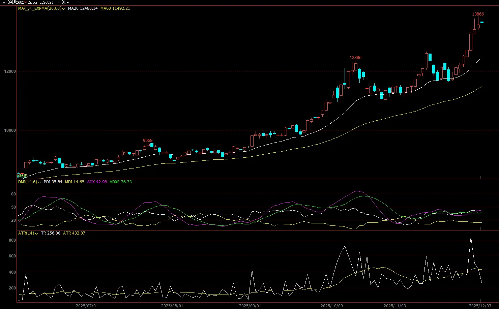The image size is (499, 309).
Task: Click the 12386 peak price label
Action: click(x=355, y=58)
